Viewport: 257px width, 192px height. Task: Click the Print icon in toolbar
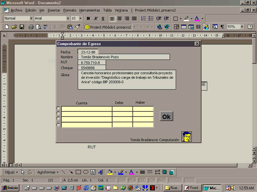(31, 27)
